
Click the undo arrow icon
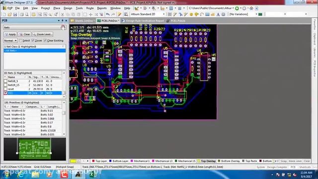(x=108, y=14)
